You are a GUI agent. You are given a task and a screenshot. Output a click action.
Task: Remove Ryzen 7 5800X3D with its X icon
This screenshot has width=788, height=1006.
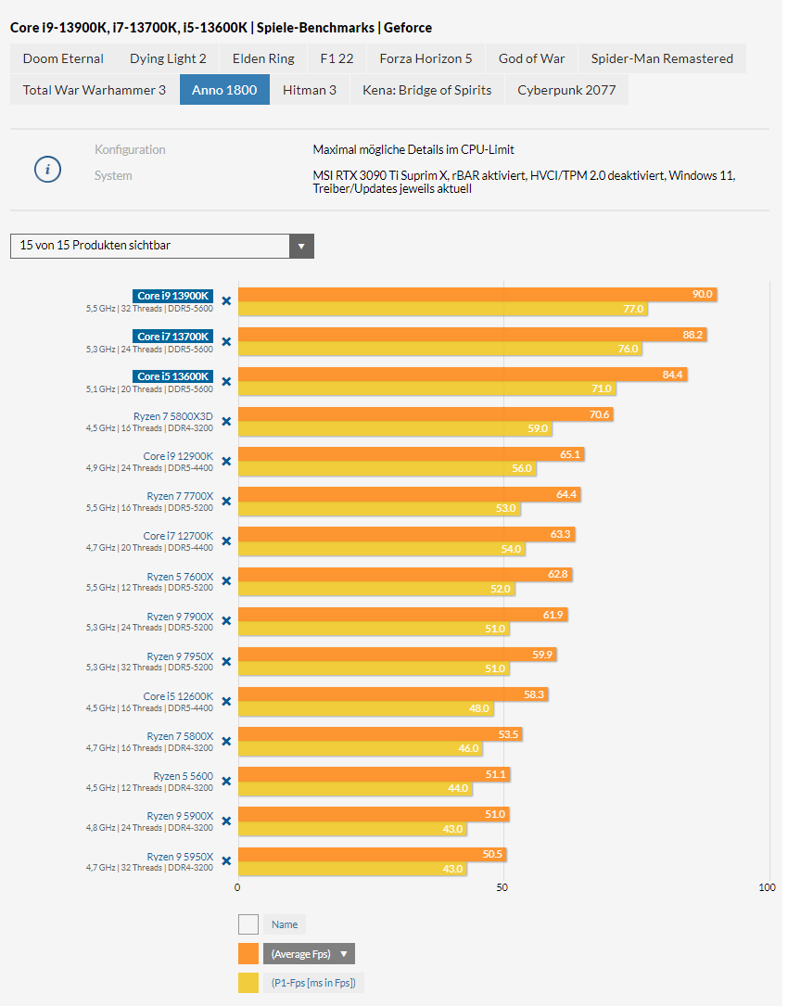[226, 421]
